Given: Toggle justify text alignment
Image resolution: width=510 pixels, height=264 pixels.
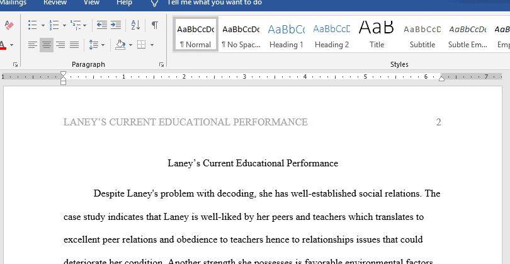Looking at the screenshot, I should pos(74,45).
